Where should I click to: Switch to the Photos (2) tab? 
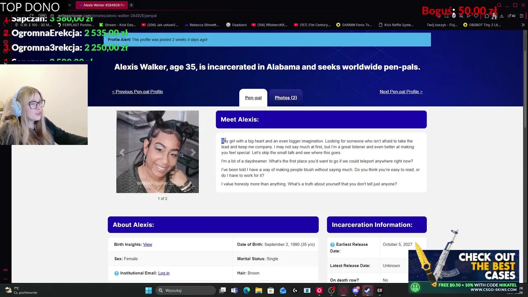tap(286, 98)
